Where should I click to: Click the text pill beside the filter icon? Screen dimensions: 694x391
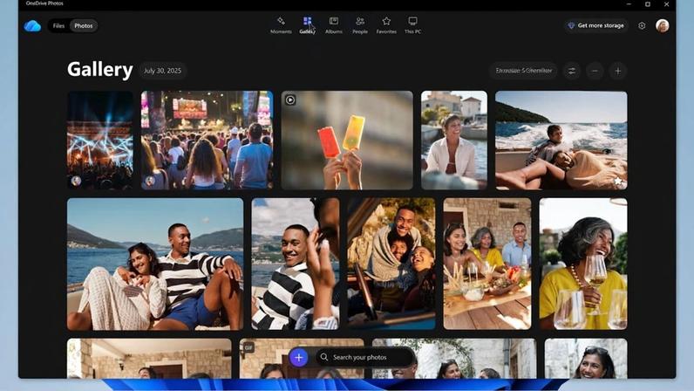point(524,71)
